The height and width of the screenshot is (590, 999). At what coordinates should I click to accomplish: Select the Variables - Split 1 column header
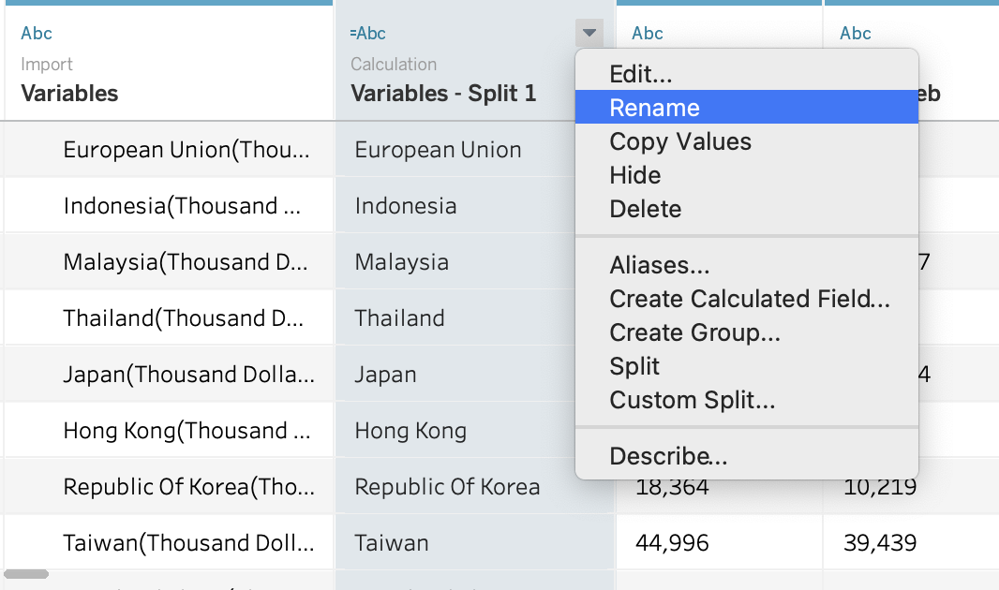tap(443, 94)
